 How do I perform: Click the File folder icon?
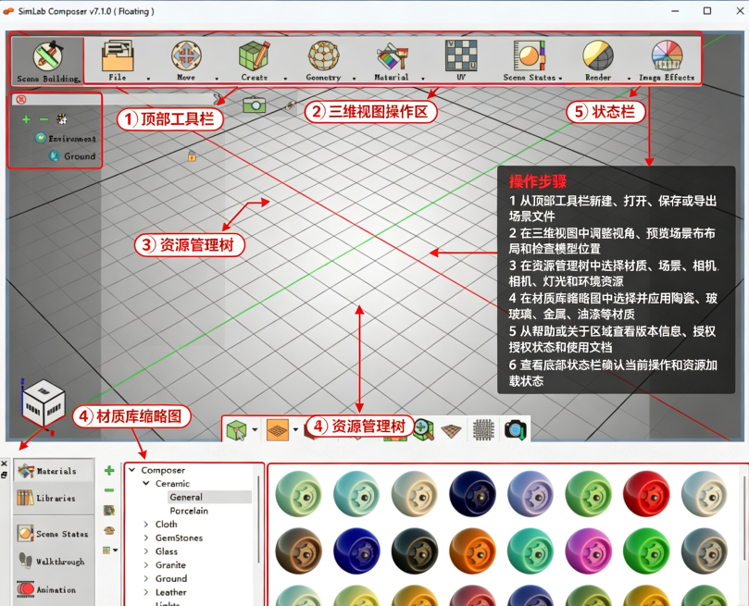click(118, 56)
